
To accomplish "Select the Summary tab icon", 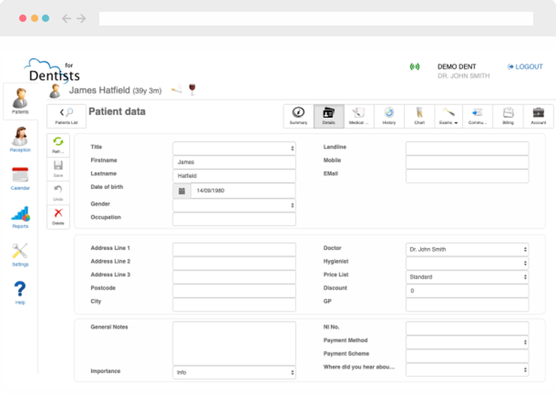I will pos(299,116).
